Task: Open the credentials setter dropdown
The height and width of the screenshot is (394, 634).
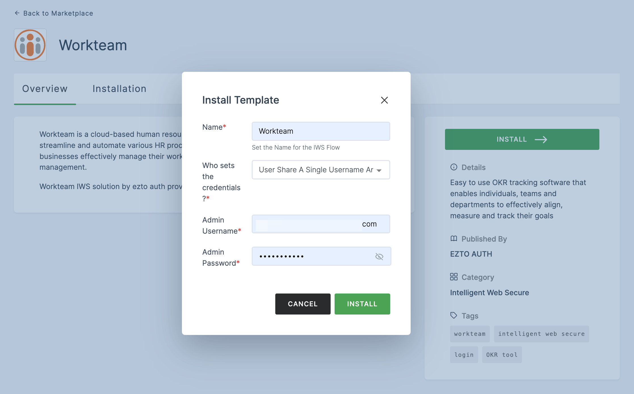Action: click(321, 170)
